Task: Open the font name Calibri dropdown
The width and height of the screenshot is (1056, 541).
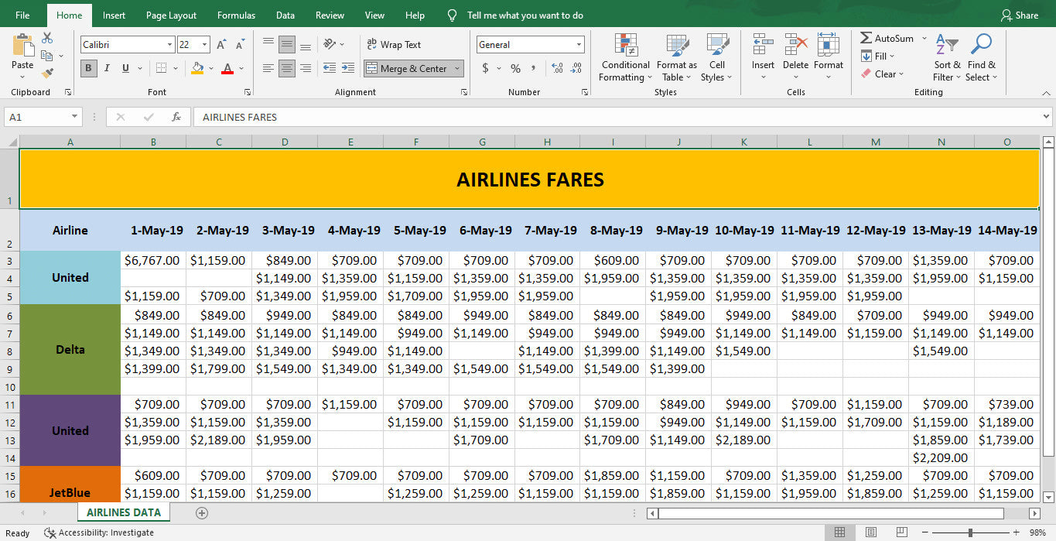Action: point(169,45)
